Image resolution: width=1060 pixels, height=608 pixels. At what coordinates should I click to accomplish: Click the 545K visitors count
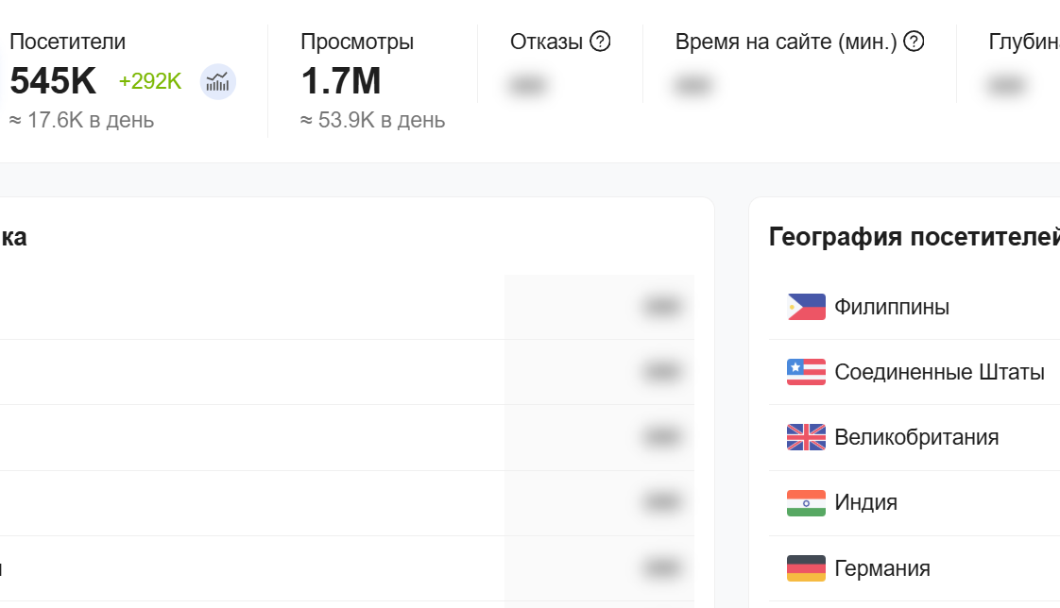click(53, 82)
